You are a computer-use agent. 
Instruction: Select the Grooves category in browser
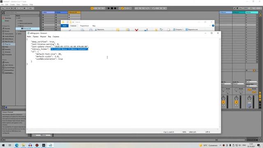[7, 52]
